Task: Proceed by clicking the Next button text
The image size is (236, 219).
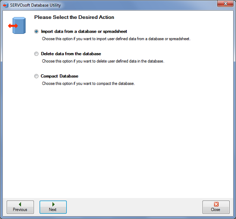Action: click(x=53, y=210)
